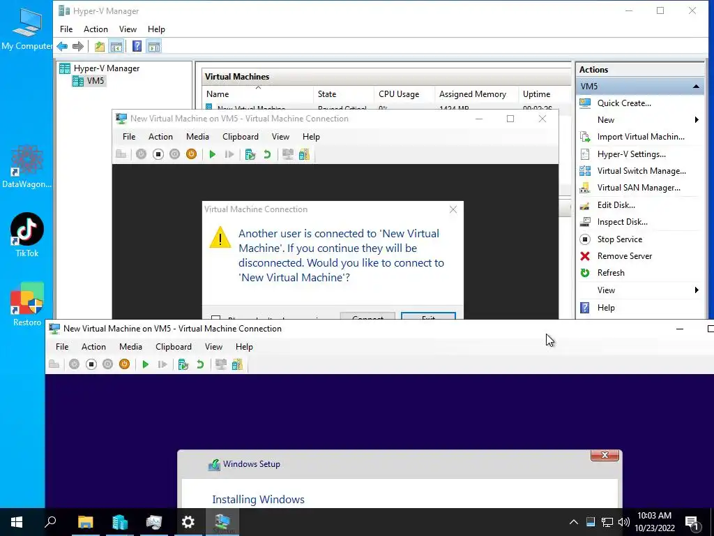Open Action menu in Windows Setup connection window
Image resolution: width=714 pixels, height=536 pixels.
tap(93, 347)
